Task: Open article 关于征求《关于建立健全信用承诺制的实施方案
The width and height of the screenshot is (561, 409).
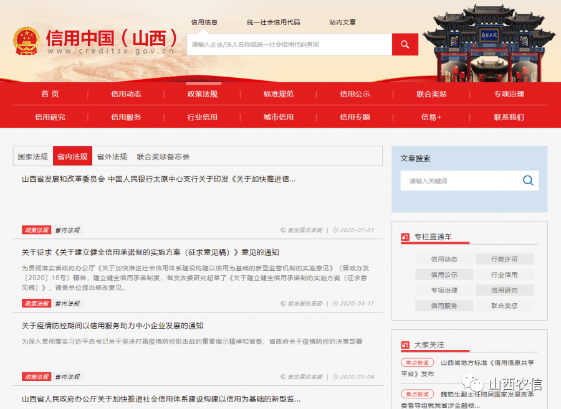Action: point(150,252)
